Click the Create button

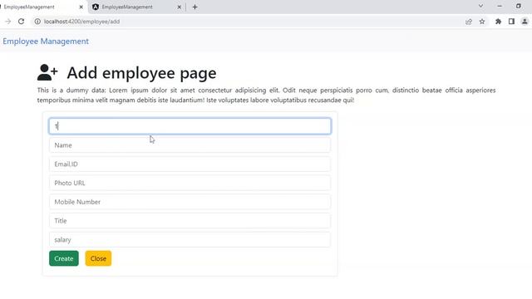click(x=64, y=258)
